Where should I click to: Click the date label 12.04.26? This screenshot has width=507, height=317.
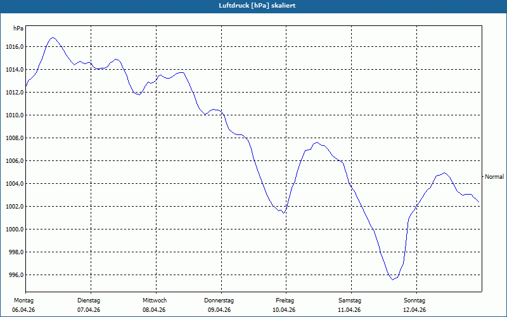tap(414, 310)
